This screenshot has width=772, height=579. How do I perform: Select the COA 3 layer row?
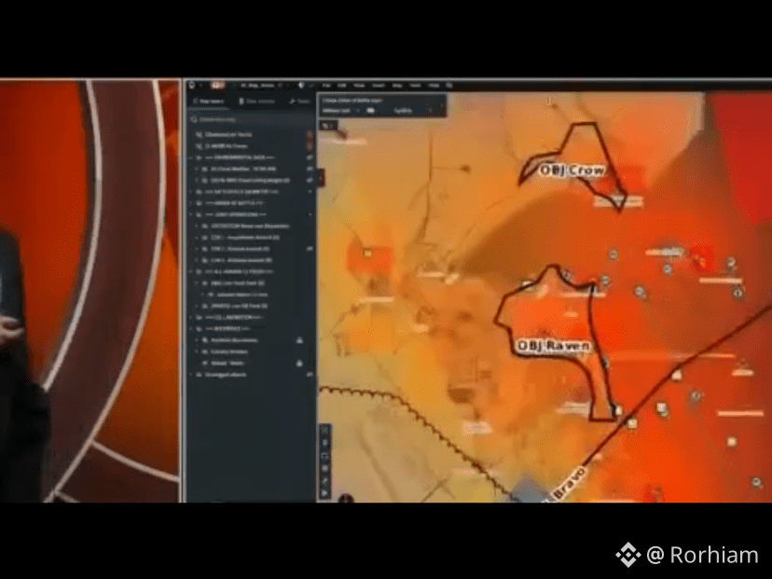pos(251,260)
